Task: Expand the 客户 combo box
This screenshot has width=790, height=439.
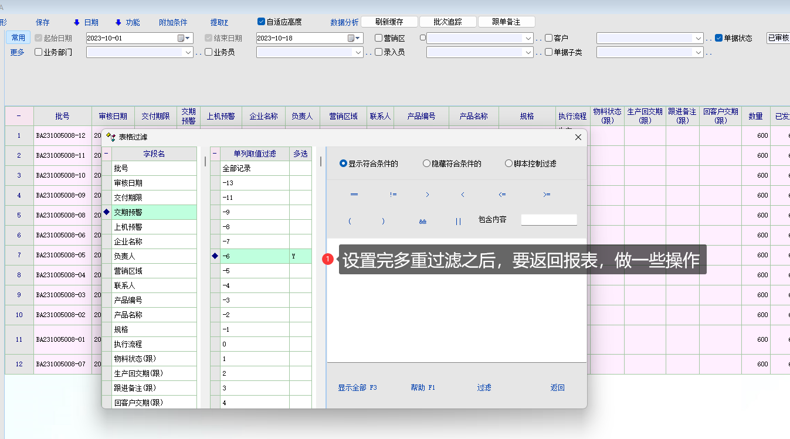Action: pyautogui.click(x=698, y=38)
